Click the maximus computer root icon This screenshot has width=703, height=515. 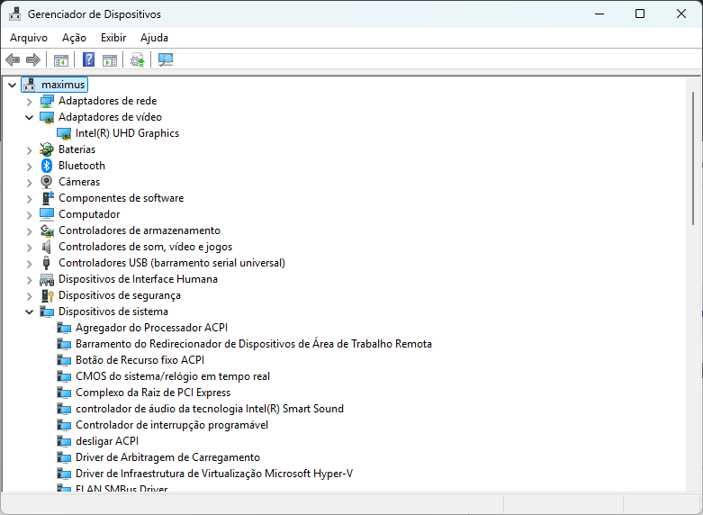[x=30, y=85]
